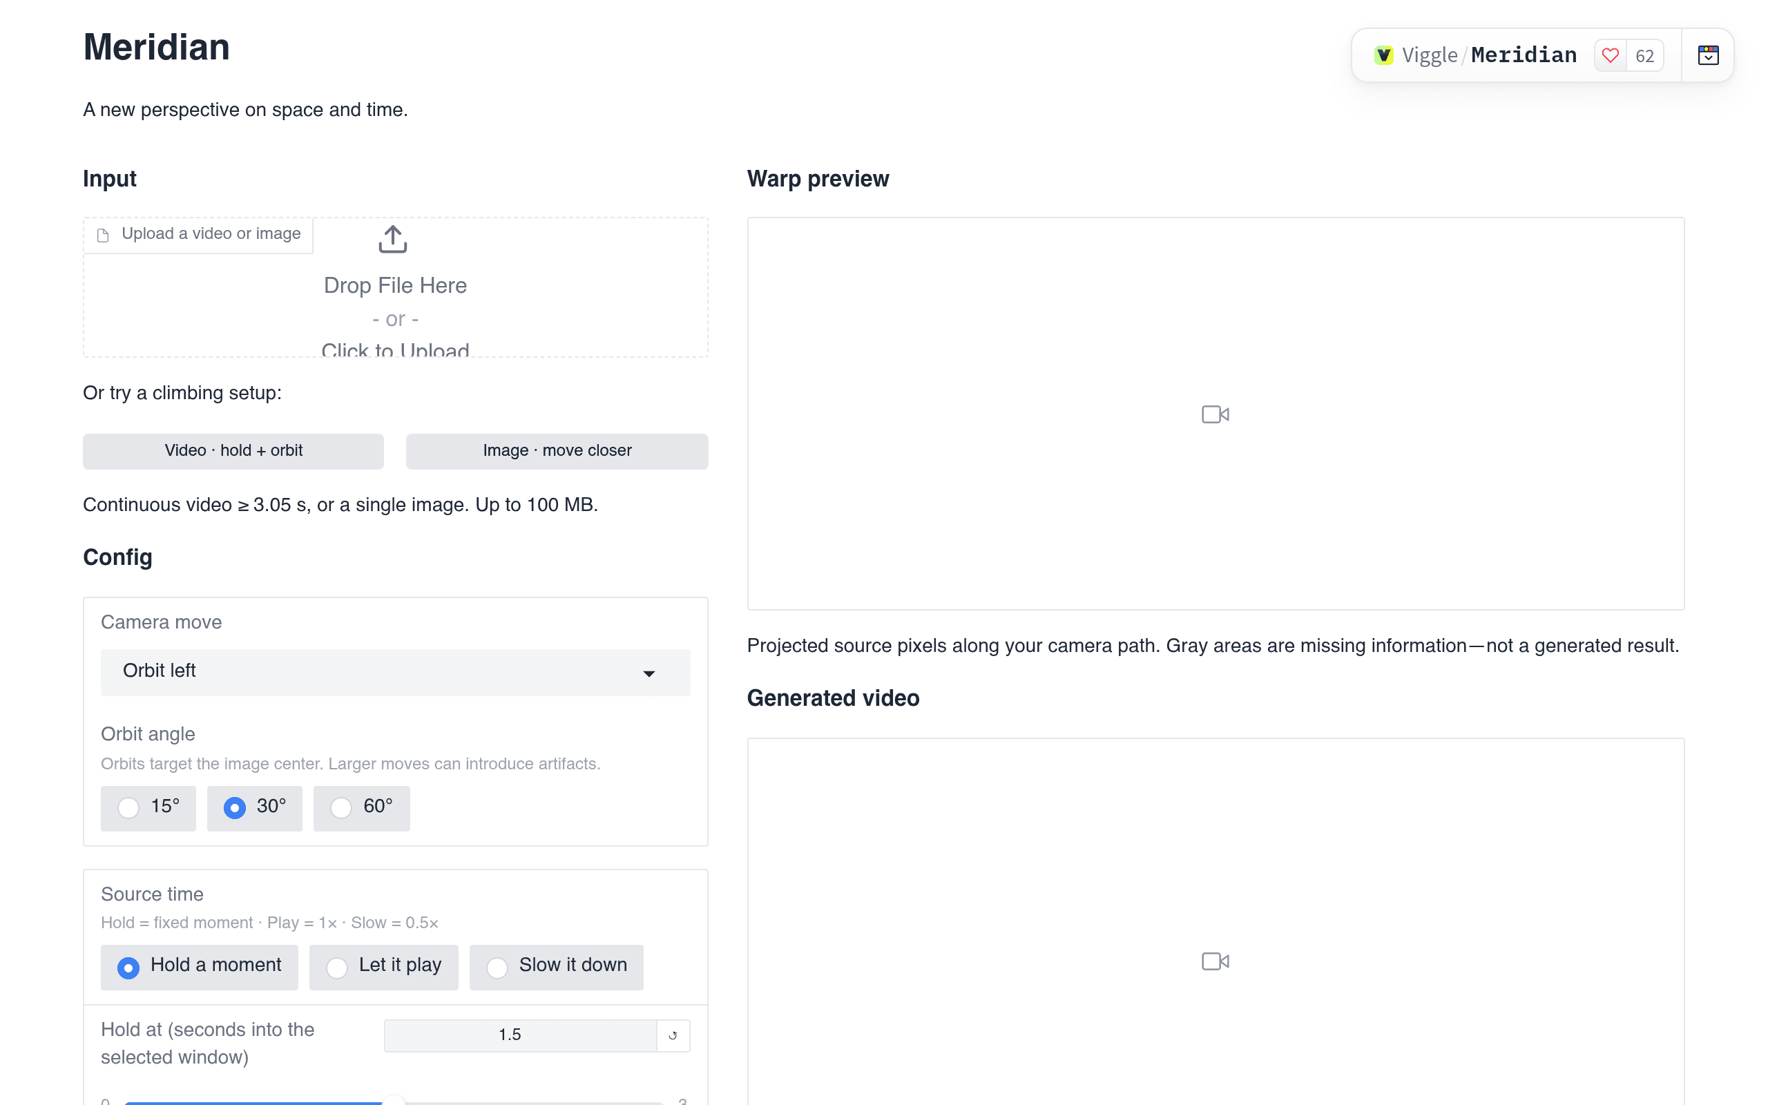Open the Viggle profile link
1768x1105 pixels.
point(1429,55)
